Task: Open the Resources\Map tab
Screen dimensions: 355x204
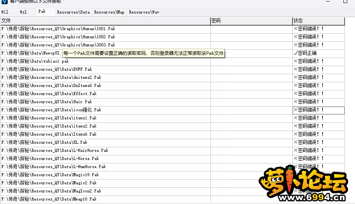Action: (109, 12)
